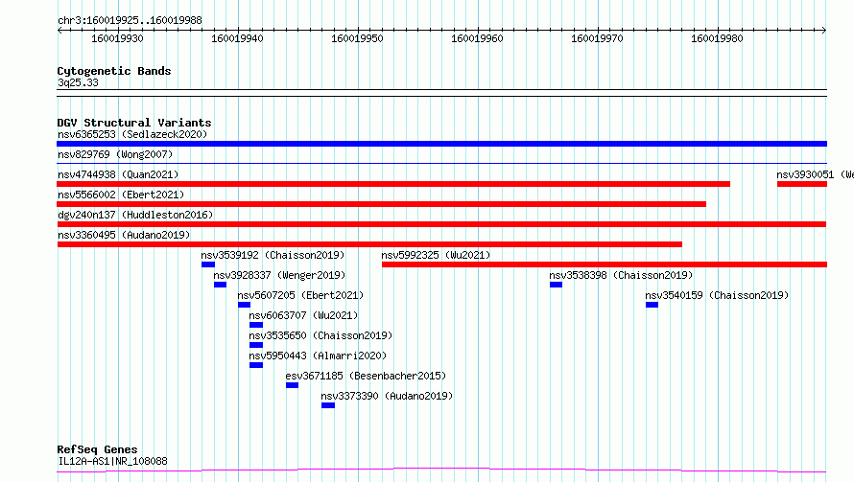Screen dimensions: 854x482
Task: Click the DGV Structural Variants track title
Action: pyautogui.click(x=134, y=123)
